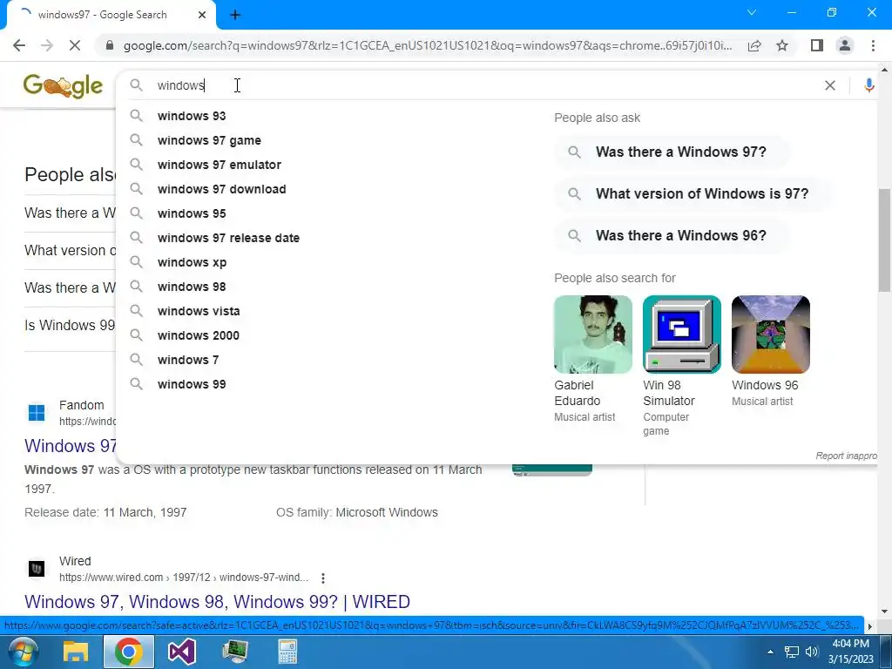Viewport: 892px width, 669px height.
Task: Click 'What version of Windows is 97?' question
Action: point(693,194)
